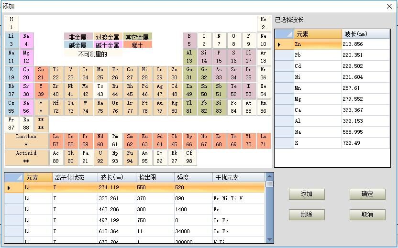Choose the La lanthanide element tile
Image resolution: width=398 pixels, height=248 pixels.
coord(56,140)
